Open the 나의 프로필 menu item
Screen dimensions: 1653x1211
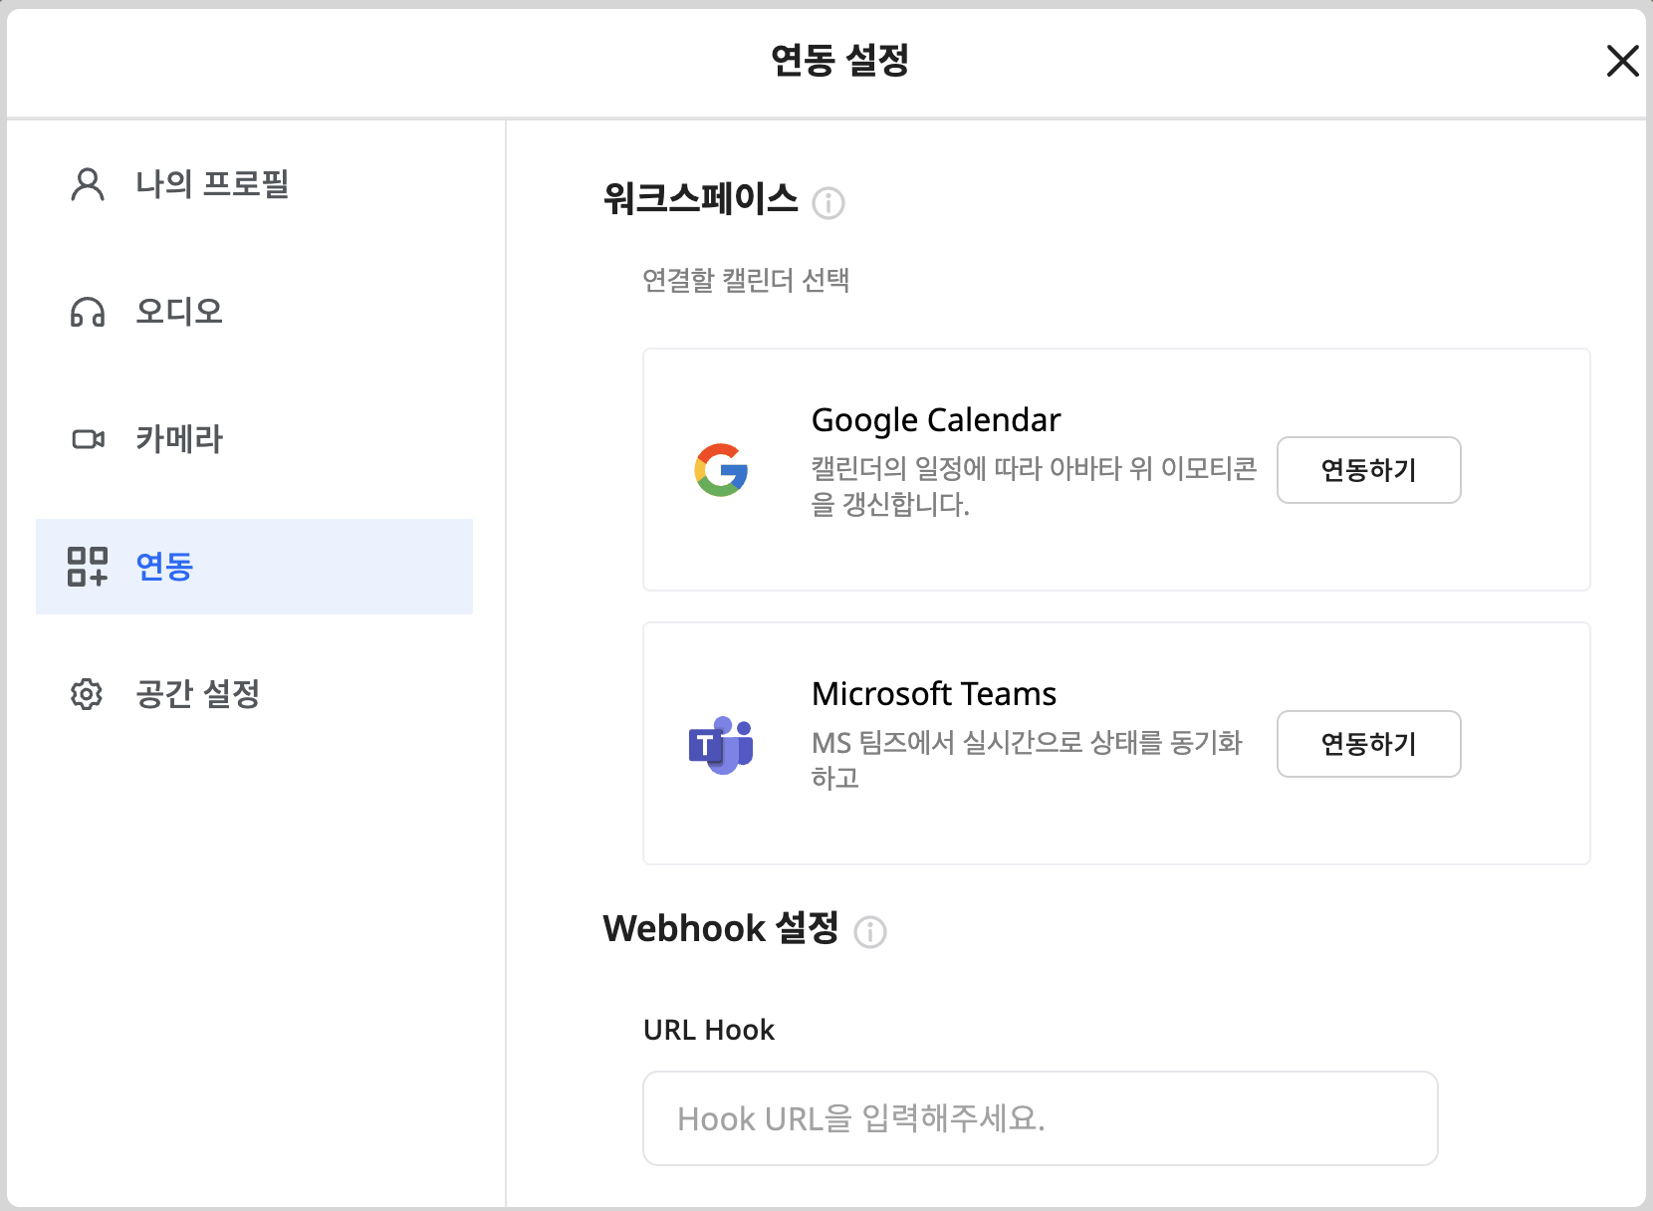click(212, 184)
